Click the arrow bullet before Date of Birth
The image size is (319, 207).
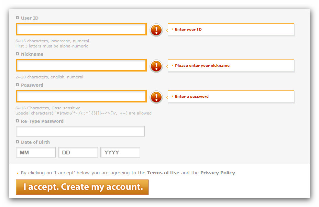pos(18,142)
